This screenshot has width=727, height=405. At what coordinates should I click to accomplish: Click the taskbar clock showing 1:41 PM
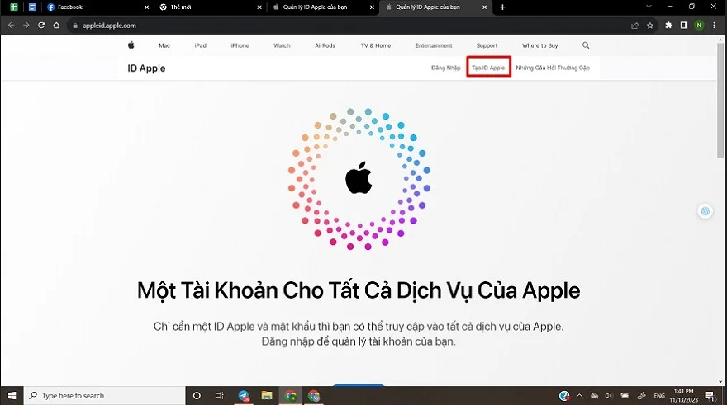[x=683, y=396]
